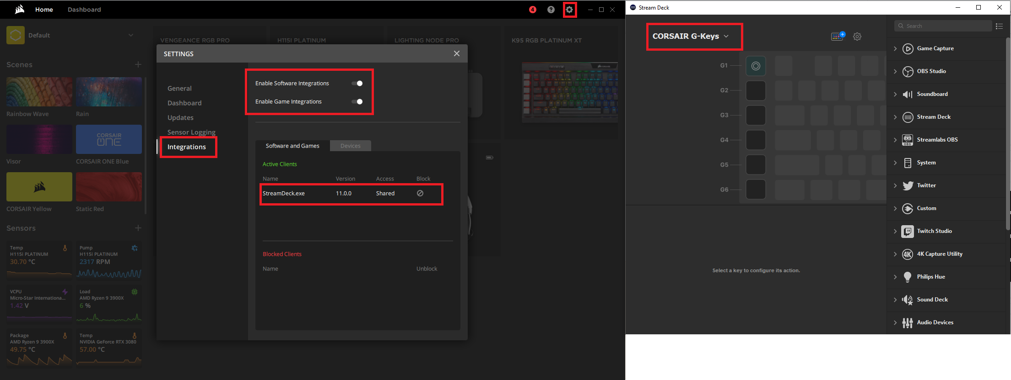Viewport: 1011px width, 380px height.
Task: Switch to the Software and Games tab
Action: point(292,146)
